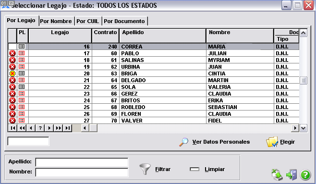Click the PL list icon for SOLA row

22,87
